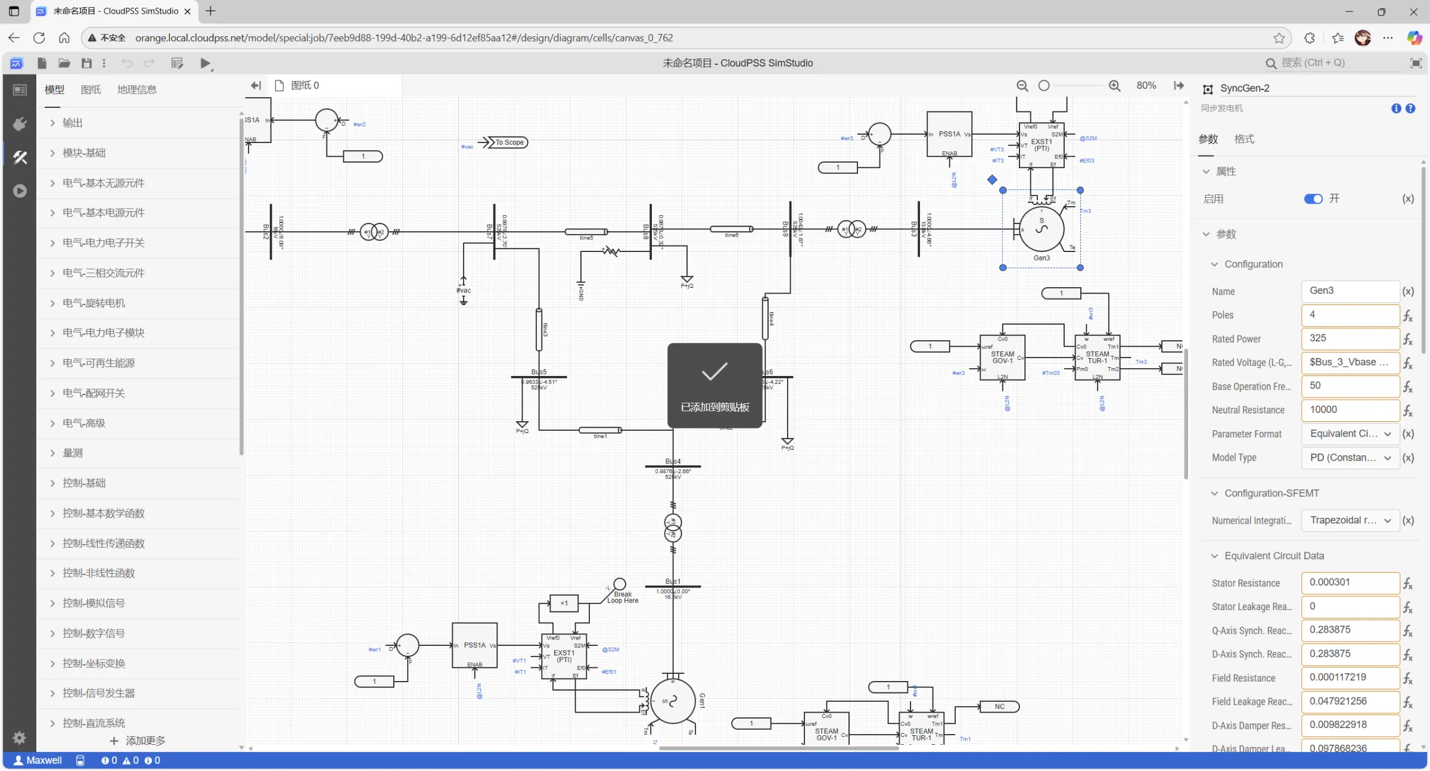Expand the 电气-旋转电机 category
1430x771 pixels.
pyautogui.click(x=94, y=303)
